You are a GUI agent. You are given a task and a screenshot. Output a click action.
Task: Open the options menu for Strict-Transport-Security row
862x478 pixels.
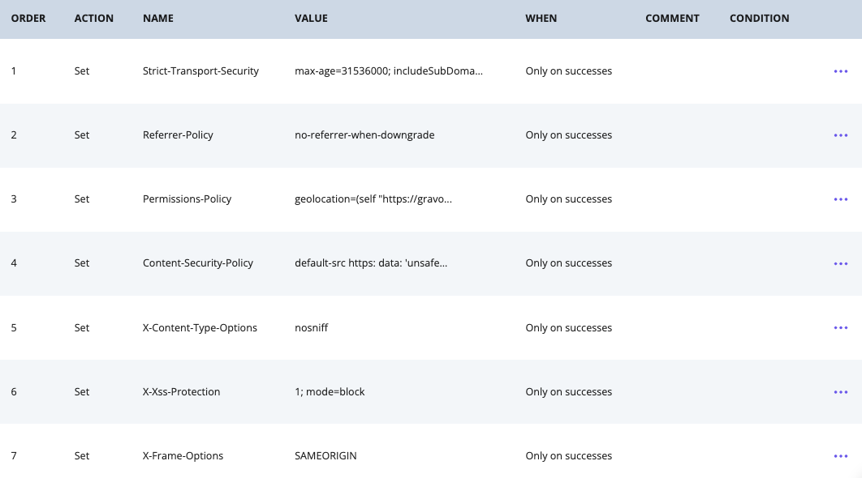pos(841,71)
